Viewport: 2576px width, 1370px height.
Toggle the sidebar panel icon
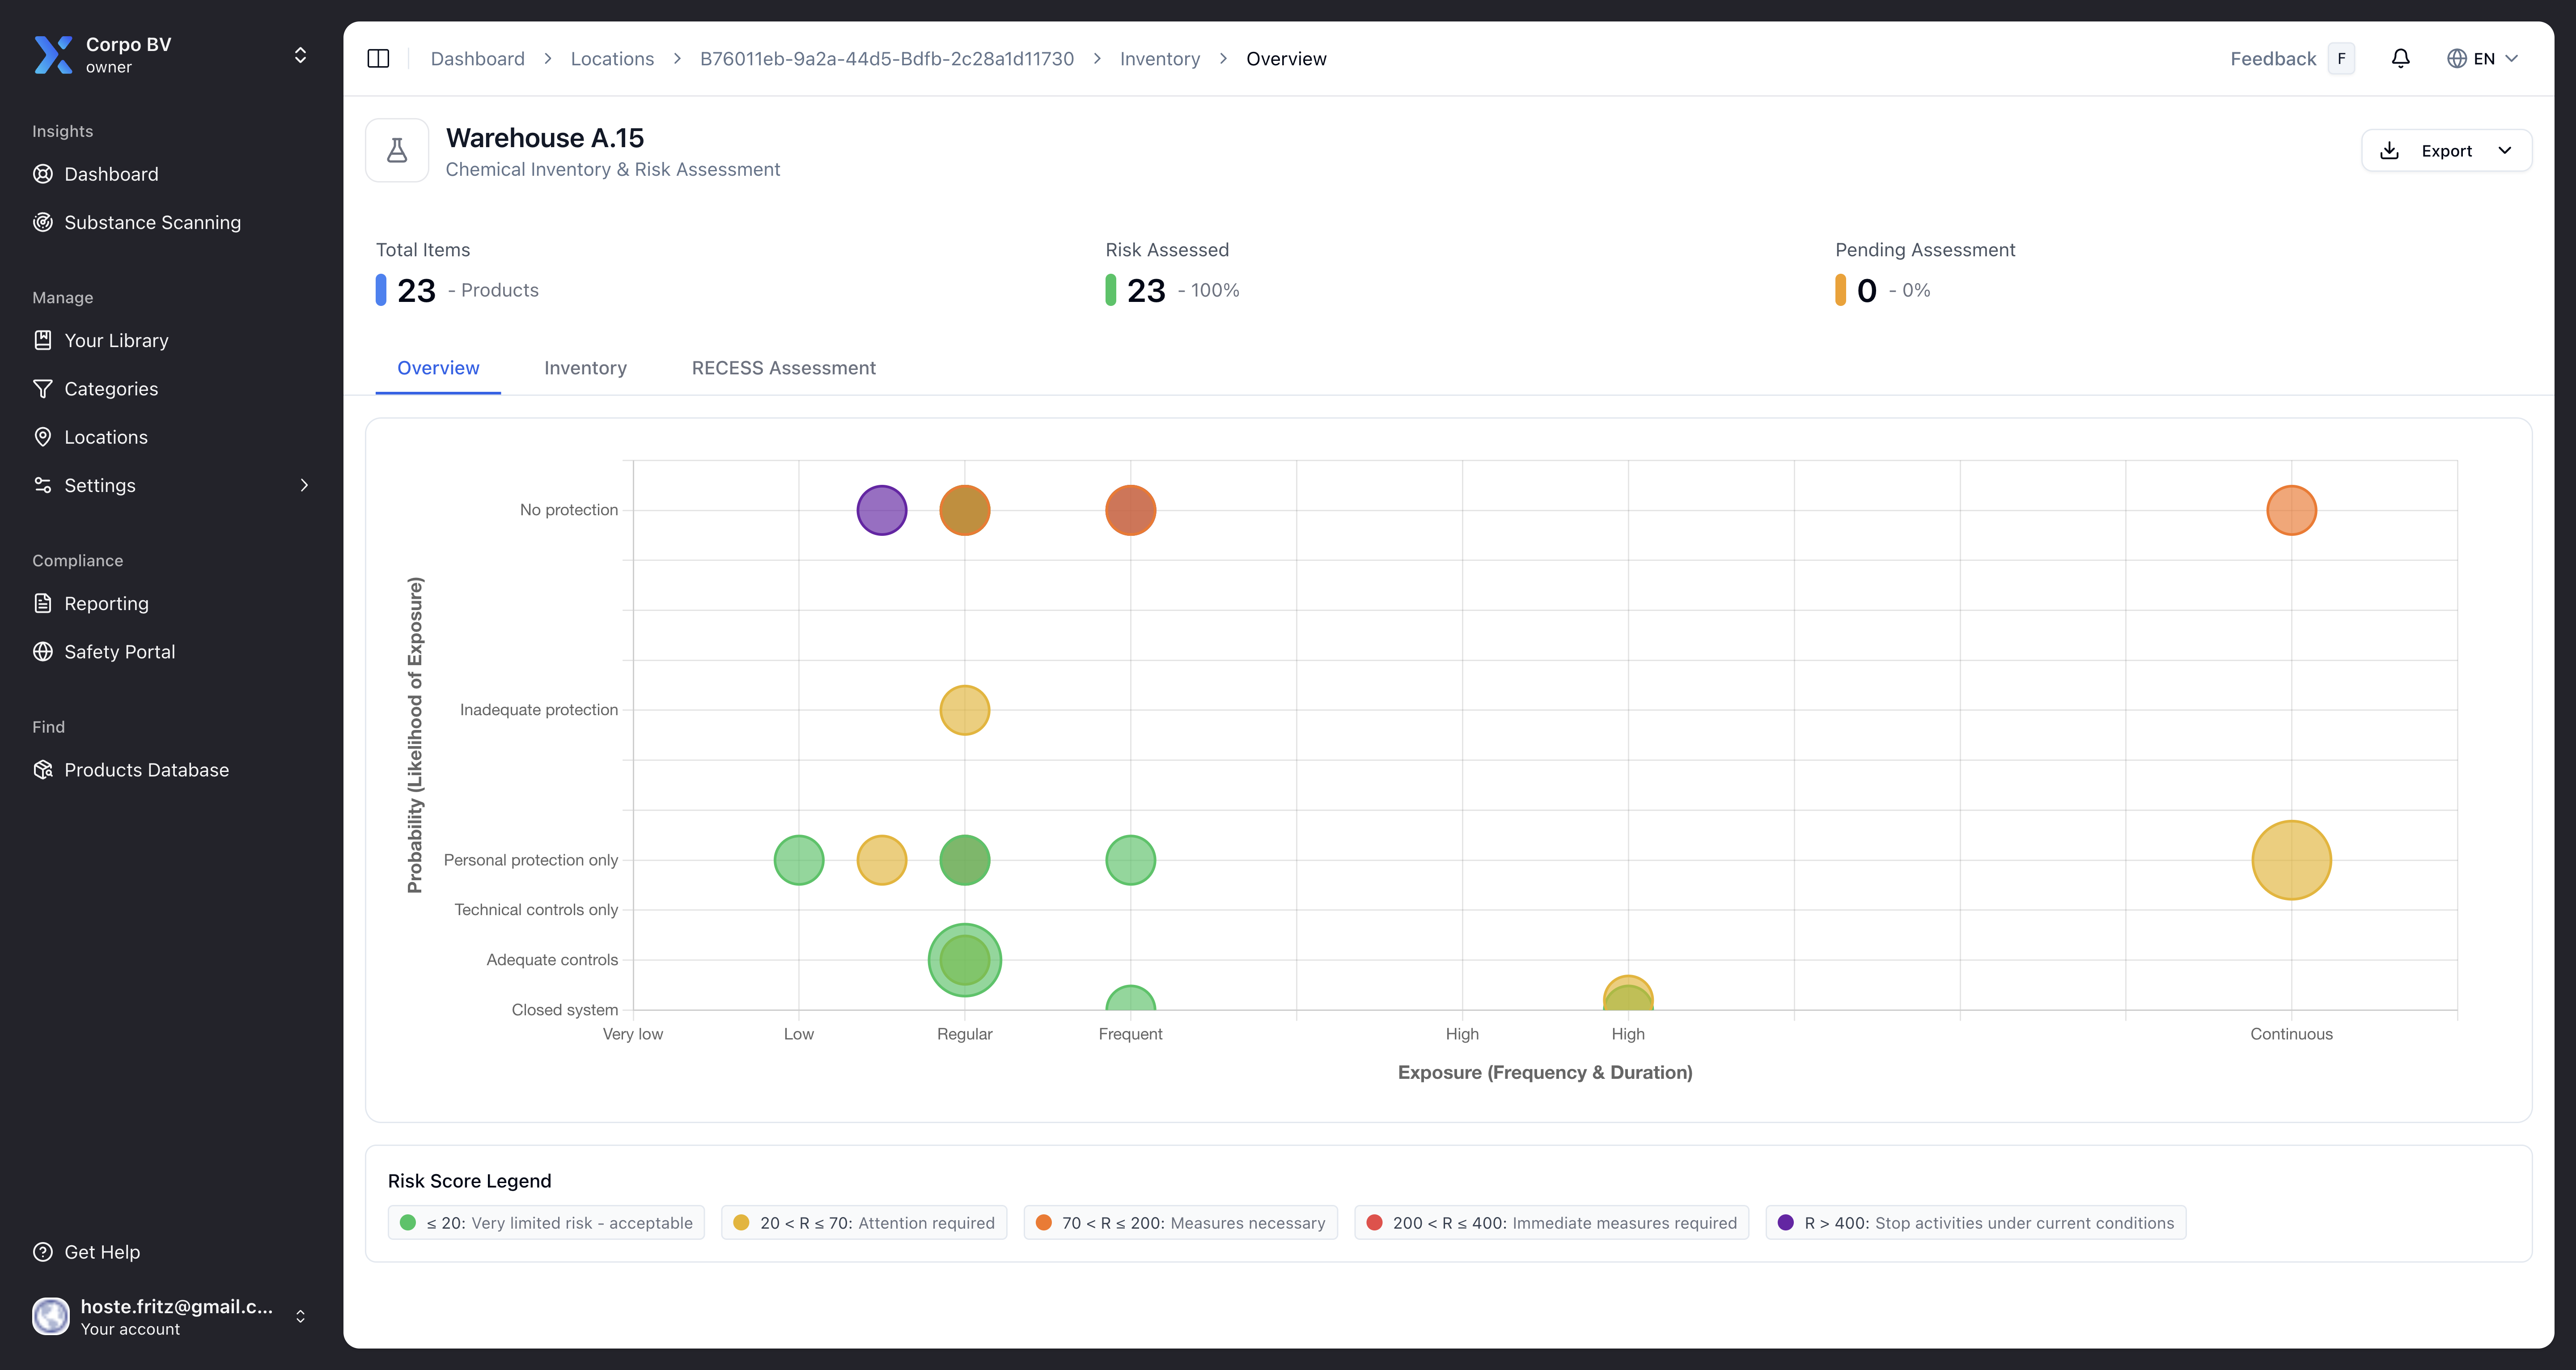(x=378, y=59)
